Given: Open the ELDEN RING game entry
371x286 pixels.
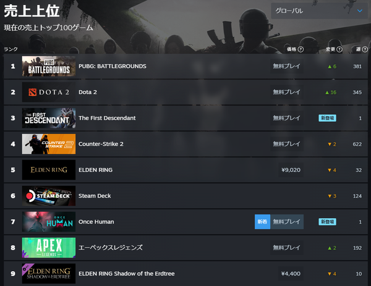Looking at the screenshot, I should (x=185, y=170).
